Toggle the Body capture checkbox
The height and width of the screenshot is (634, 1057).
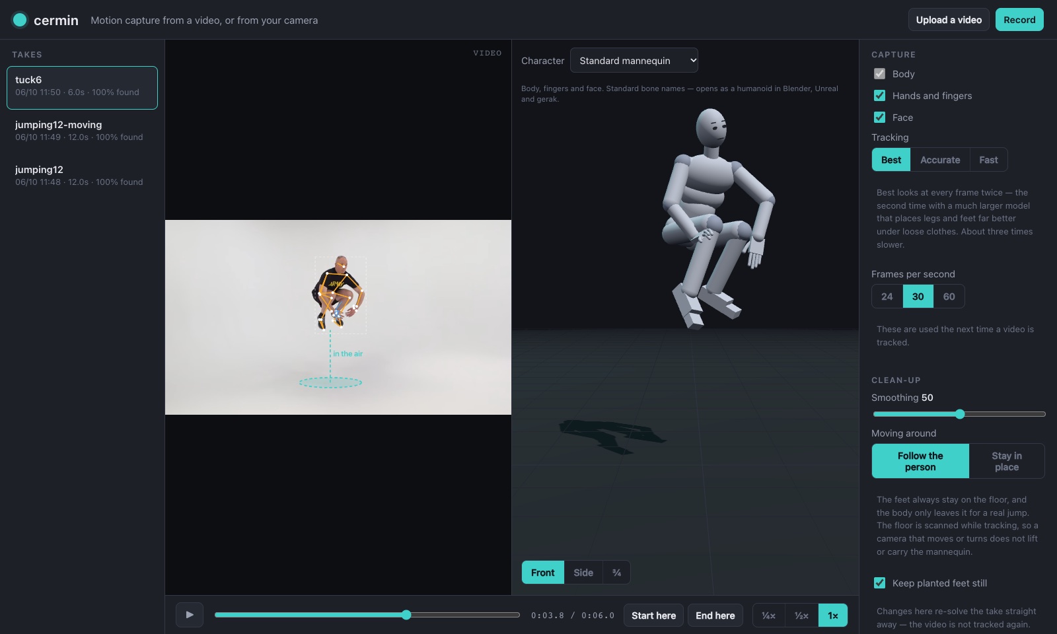pyautogui.click(x=879, y=74)
